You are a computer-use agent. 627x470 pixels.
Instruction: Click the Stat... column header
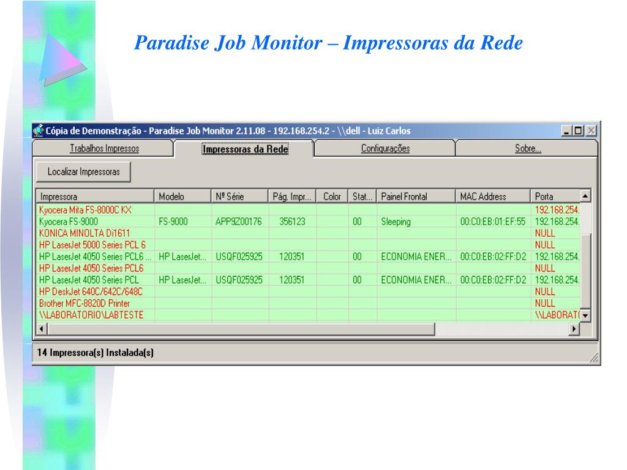362,196
